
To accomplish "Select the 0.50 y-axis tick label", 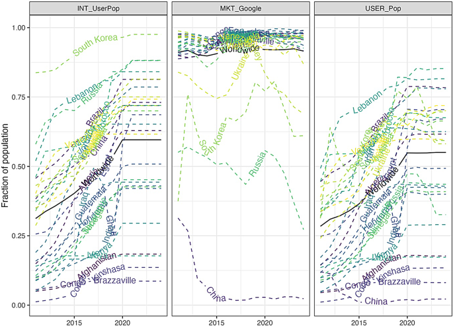I will [x=19, y=167].
